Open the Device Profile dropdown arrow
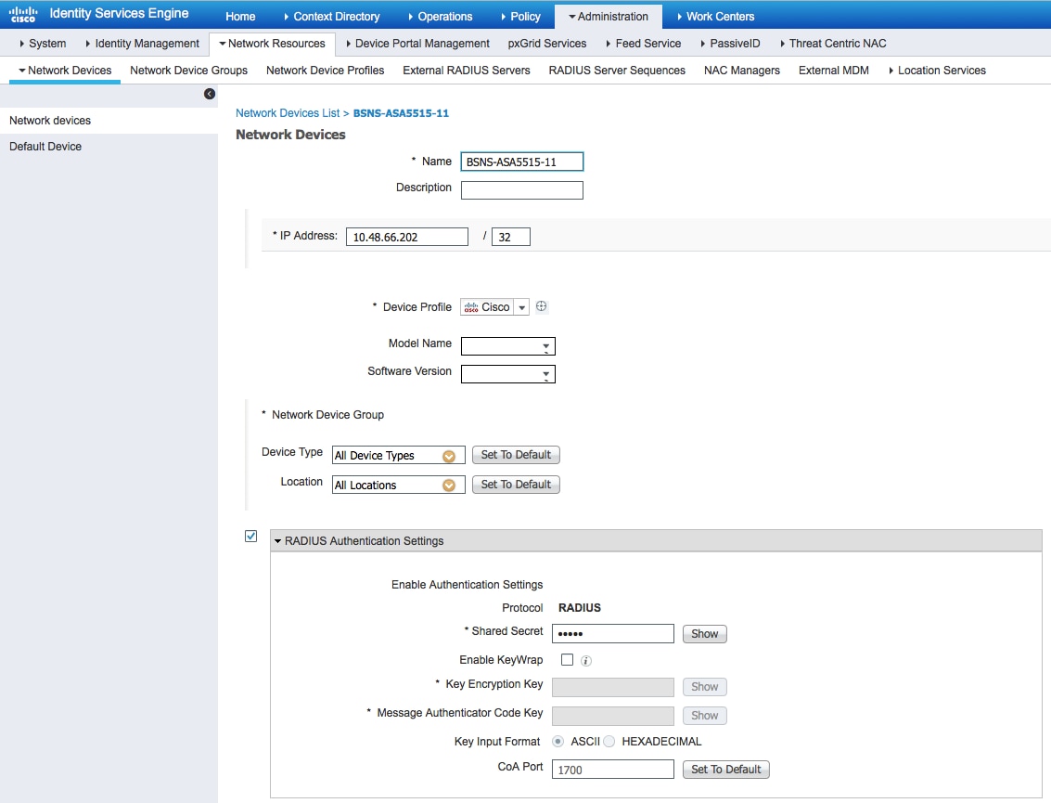This screenshot has height=803, width=1051. pyautogui.click(x=521, y=307)
